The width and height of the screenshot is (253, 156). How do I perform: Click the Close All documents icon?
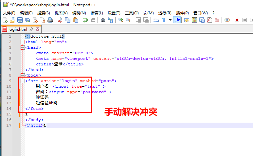click(x=43, y=20)
